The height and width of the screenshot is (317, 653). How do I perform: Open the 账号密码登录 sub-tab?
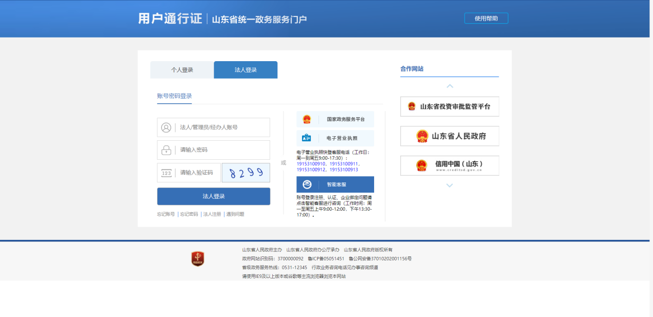[x=174, y=96]
